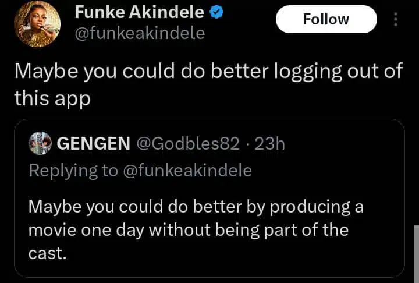Image resolution: width=419 pixels, height=283 pixels.
Task: Follow the @funkeakindele mention after 'Replying to'
Action: 188,170
